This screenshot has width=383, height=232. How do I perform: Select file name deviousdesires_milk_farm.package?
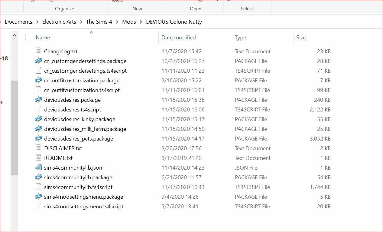point(85,129)
